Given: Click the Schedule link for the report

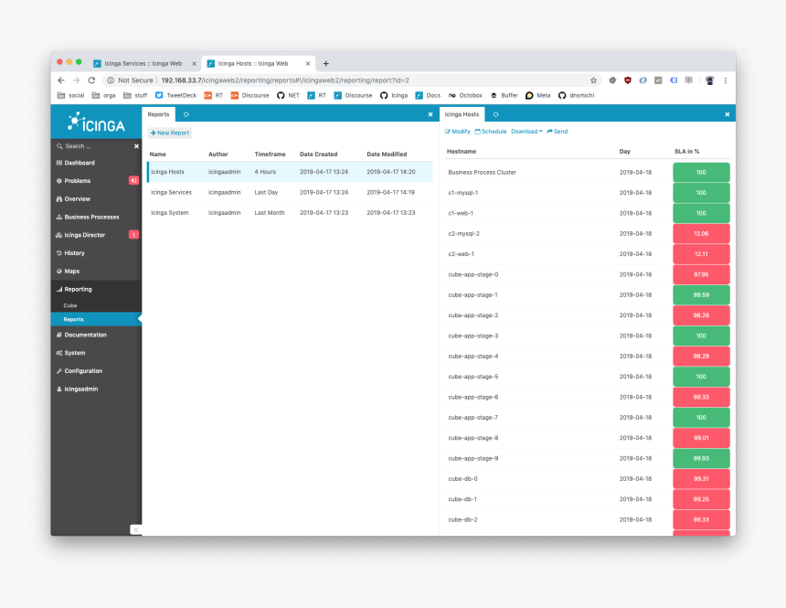Looking at the screenshot, I should (x=491, y=132).
